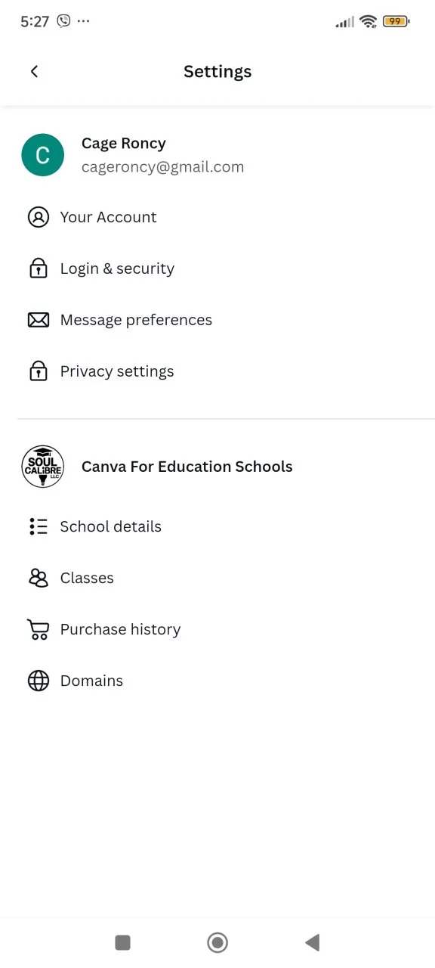
Task: Tap the Classes people icon
Action: pos(39,578)
